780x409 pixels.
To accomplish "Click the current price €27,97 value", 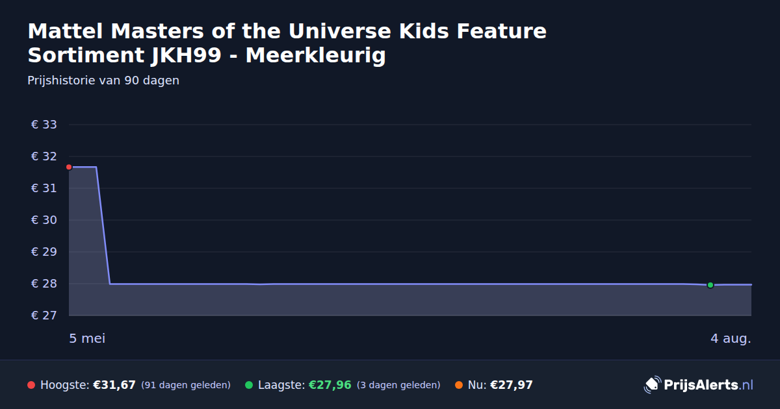I will click(x=512, y=385).
